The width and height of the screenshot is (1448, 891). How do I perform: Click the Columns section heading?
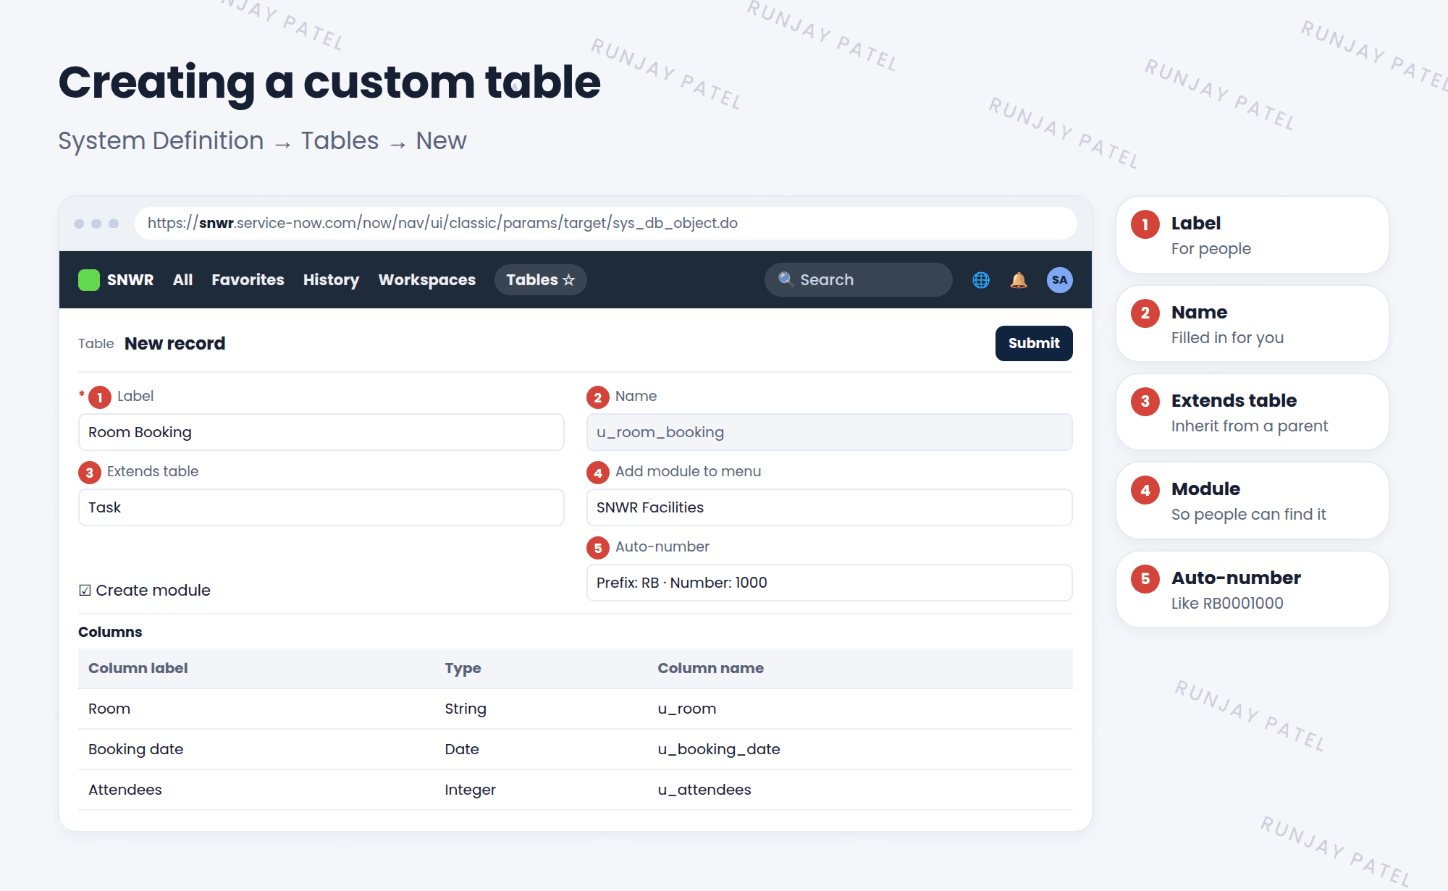click(x=110, y=632)
